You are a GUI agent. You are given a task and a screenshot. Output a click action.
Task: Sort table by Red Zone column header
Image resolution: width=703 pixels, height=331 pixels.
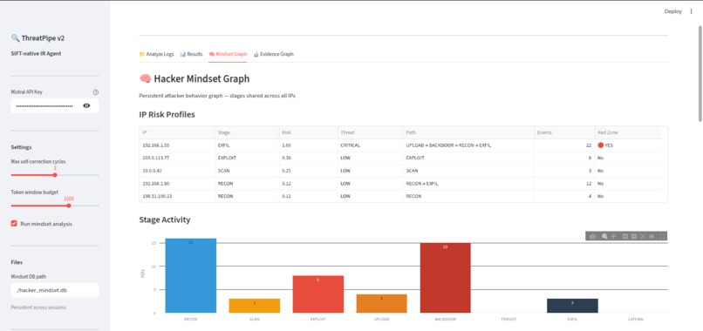click(628, 132)
